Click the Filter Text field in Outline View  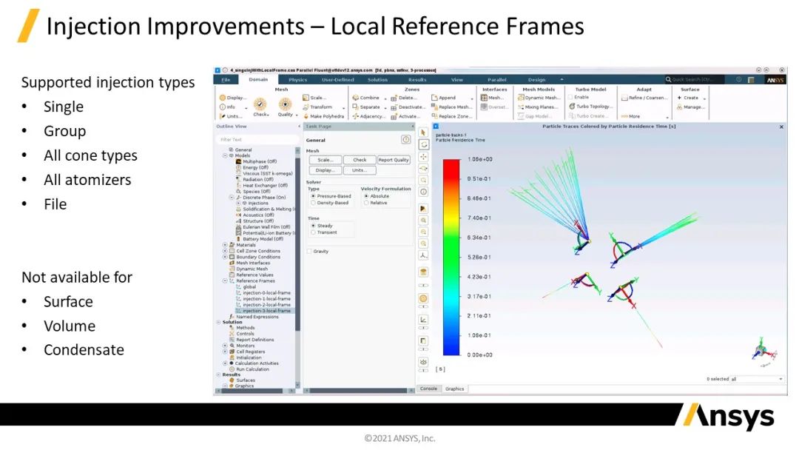point(255,139)
